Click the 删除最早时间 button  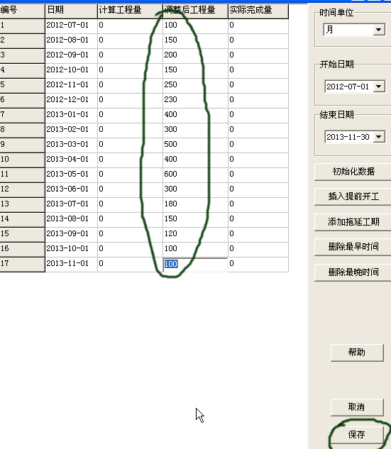pyautogui.click(x=353, y=247)
